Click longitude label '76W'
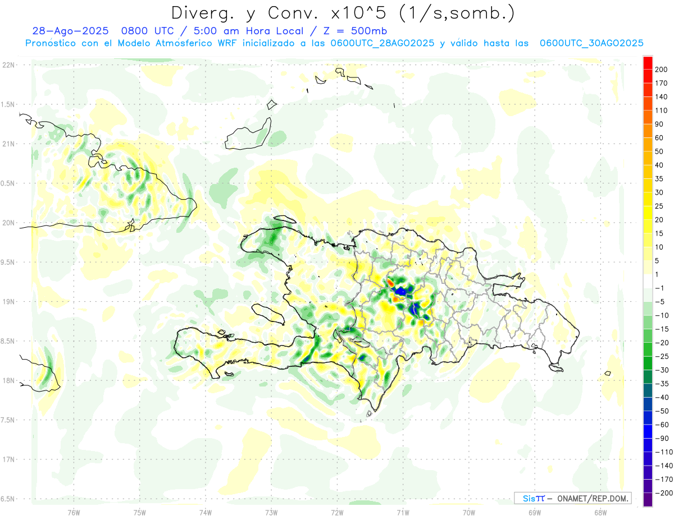 point(74,513)
